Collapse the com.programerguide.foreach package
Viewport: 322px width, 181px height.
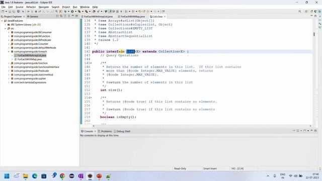pyautogui.click(x=9, y=52)
